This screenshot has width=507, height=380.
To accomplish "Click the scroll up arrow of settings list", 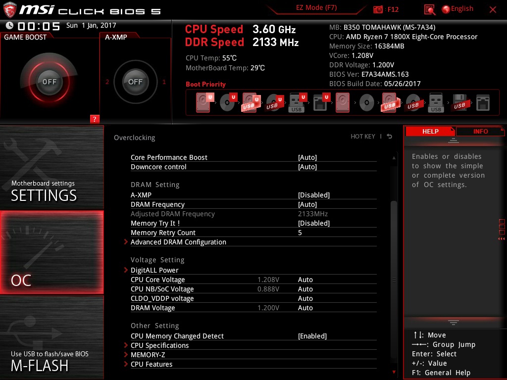I will click(394, 158).
